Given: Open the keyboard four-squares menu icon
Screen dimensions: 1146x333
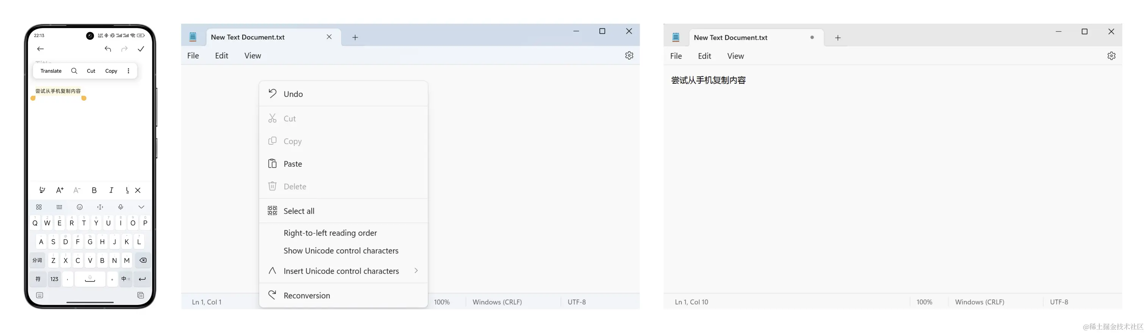Looking at the screenshot, I should pyautogui.click(x=39, y=207).
